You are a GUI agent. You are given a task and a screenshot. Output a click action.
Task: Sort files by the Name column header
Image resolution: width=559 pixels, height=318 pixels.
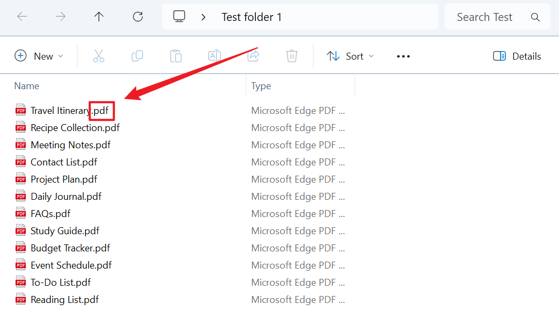[27, 86]
